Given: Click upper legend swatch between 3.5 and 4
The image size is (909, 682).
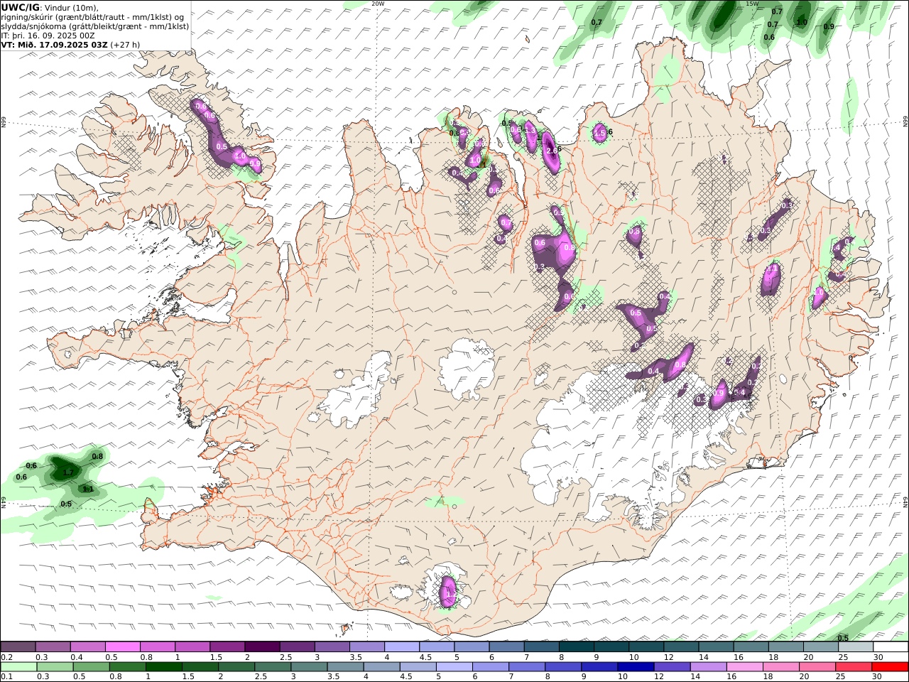Looking at the screenshot, I should click(366, 647).
